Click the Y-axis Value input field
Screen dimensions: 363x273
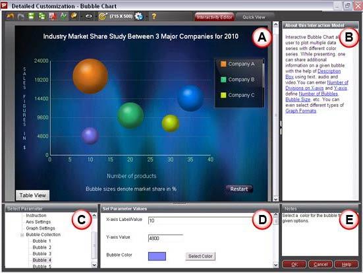[x=165, y=238]
